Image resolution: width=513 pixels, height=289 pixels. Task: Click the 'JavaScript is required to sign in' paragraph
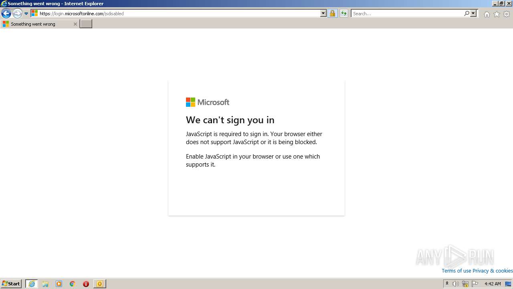click(254, 138)
